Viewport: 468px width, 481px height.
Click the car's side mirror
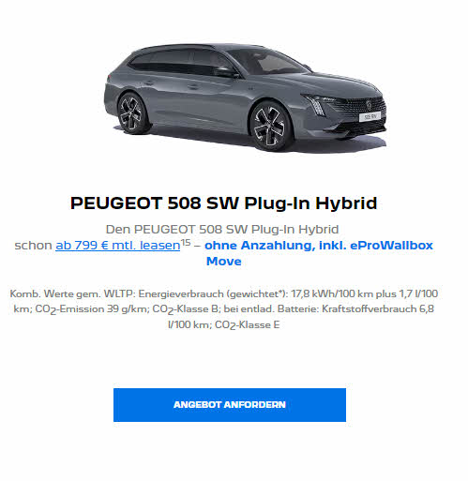[226, 72]
